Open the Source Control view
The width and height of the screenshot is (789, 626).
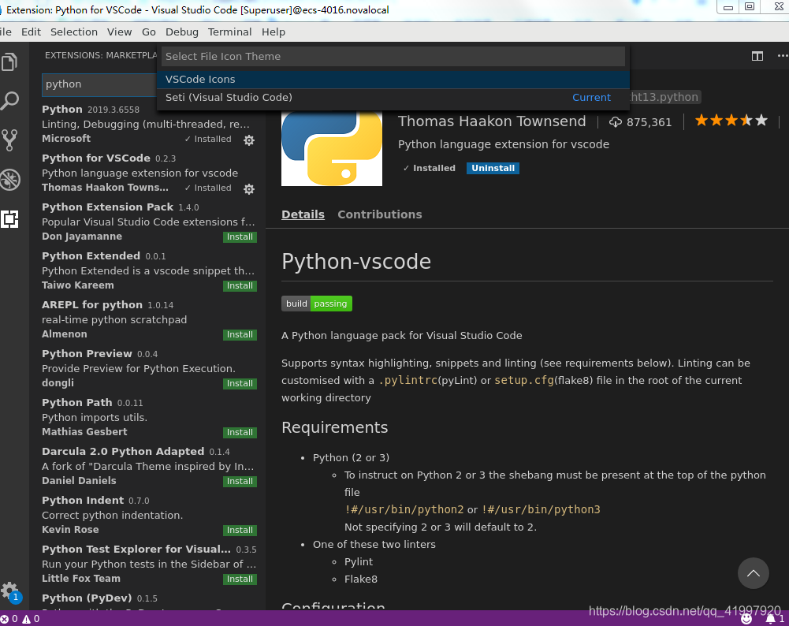pyautogui.click(x=9, y=140)
